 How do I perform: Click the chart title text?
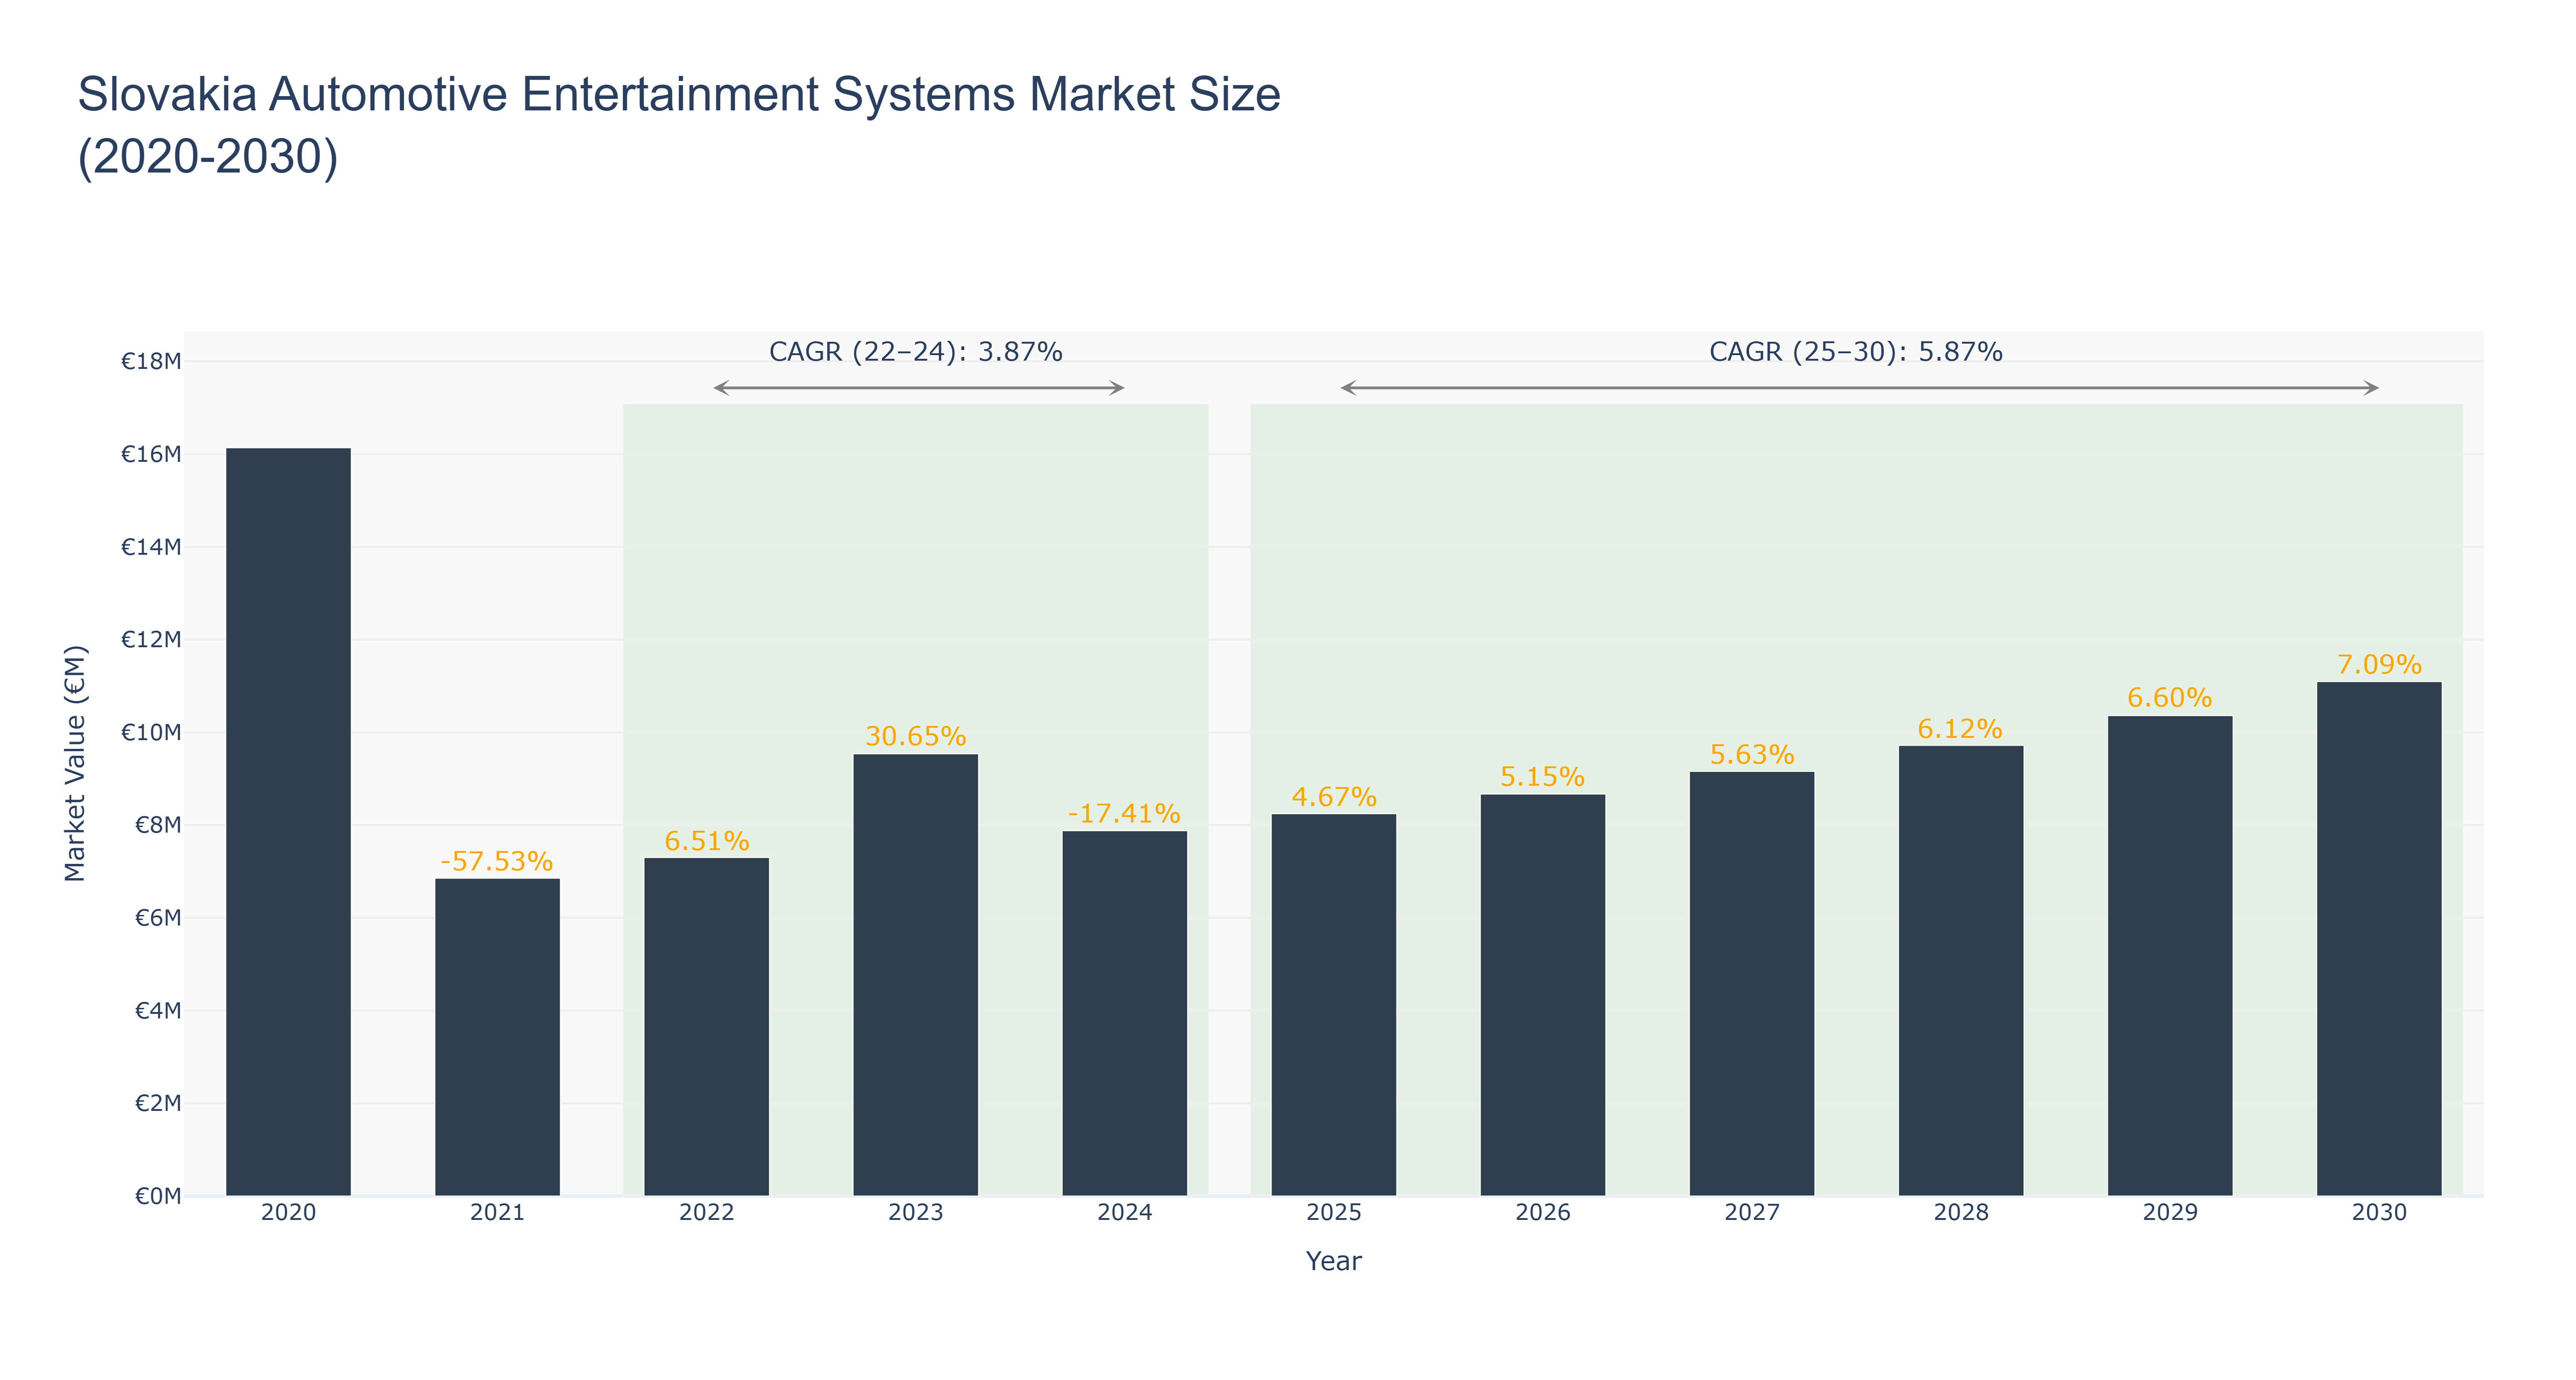679,125
